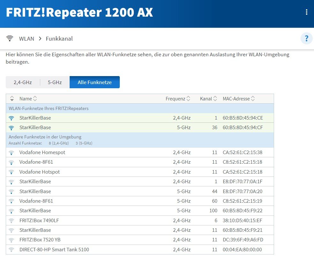Click the channel 100 value
This screenshot has width=314, height=258.
[213, 210]
